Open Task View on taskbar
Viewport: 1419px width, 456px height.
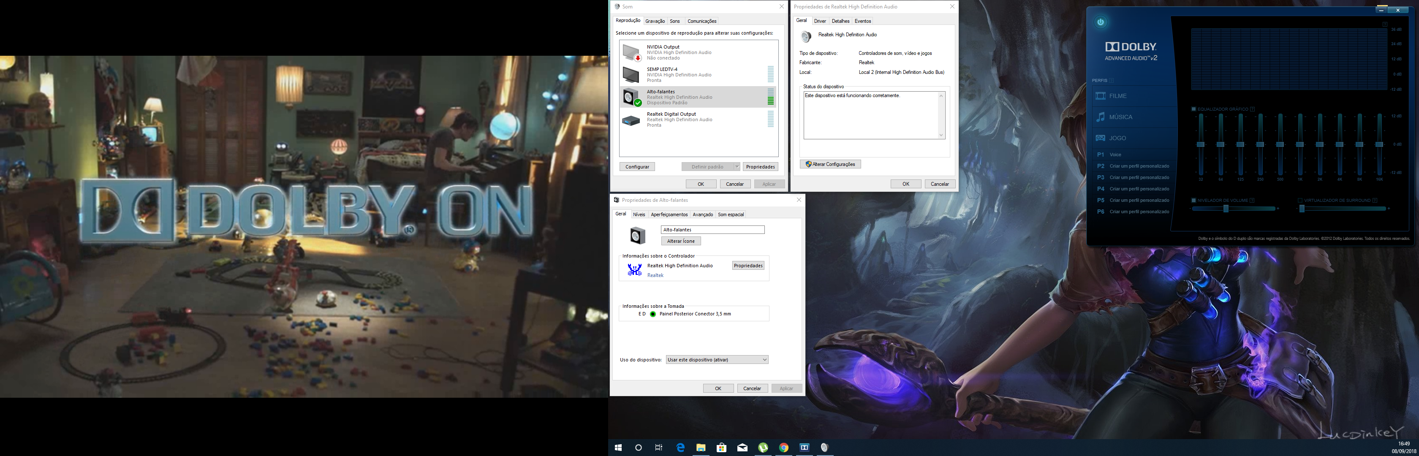tap(659, 448)
